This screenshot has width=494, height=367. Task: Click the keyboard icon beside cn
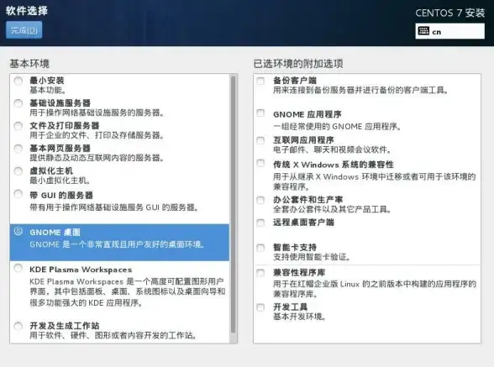[x=423, y=31]
